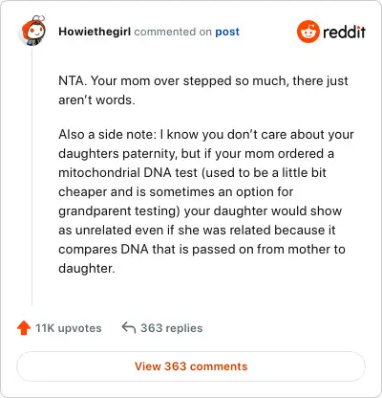Click the 'mitochondrial DNA test' phrase
382x398 pixels.
(x=128, y=173)
